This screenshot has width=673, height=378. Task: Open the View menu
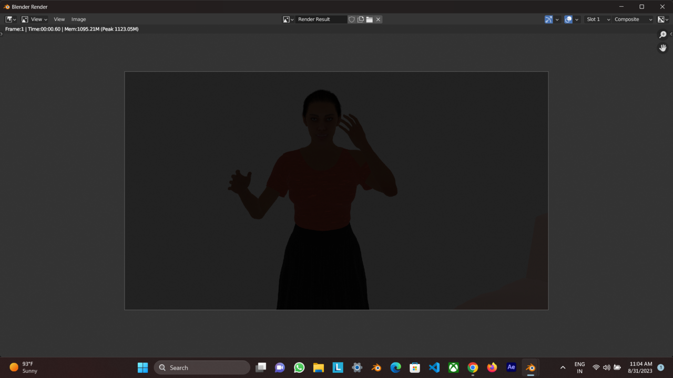59,19
